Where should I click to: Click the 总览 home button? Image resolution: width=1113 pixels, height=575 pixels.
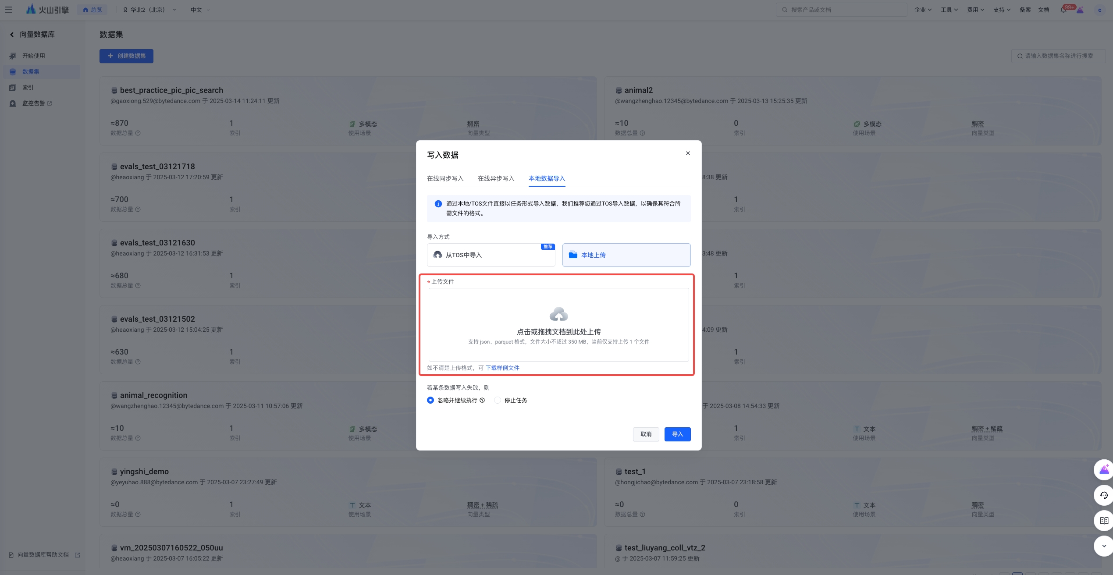(x=92, y=10)
